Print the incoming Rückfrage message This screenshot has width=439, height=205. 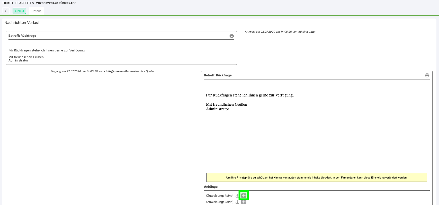pyautogui.click(x=427, y=75)
